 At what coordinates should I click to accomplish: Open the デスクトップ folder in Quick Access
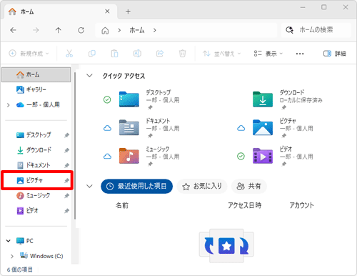click(x=129, y=99)
